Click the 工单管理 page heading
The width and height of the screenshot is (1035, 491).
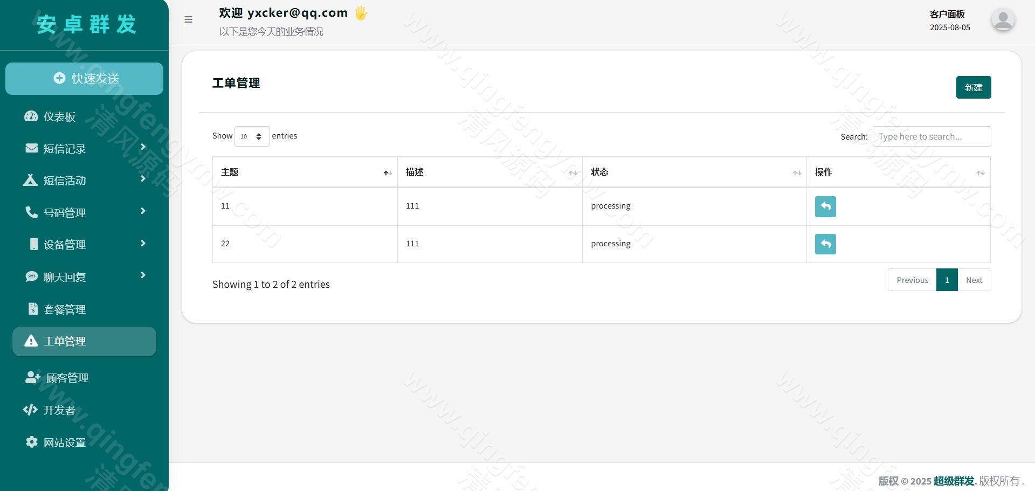[x=236, y=83]
